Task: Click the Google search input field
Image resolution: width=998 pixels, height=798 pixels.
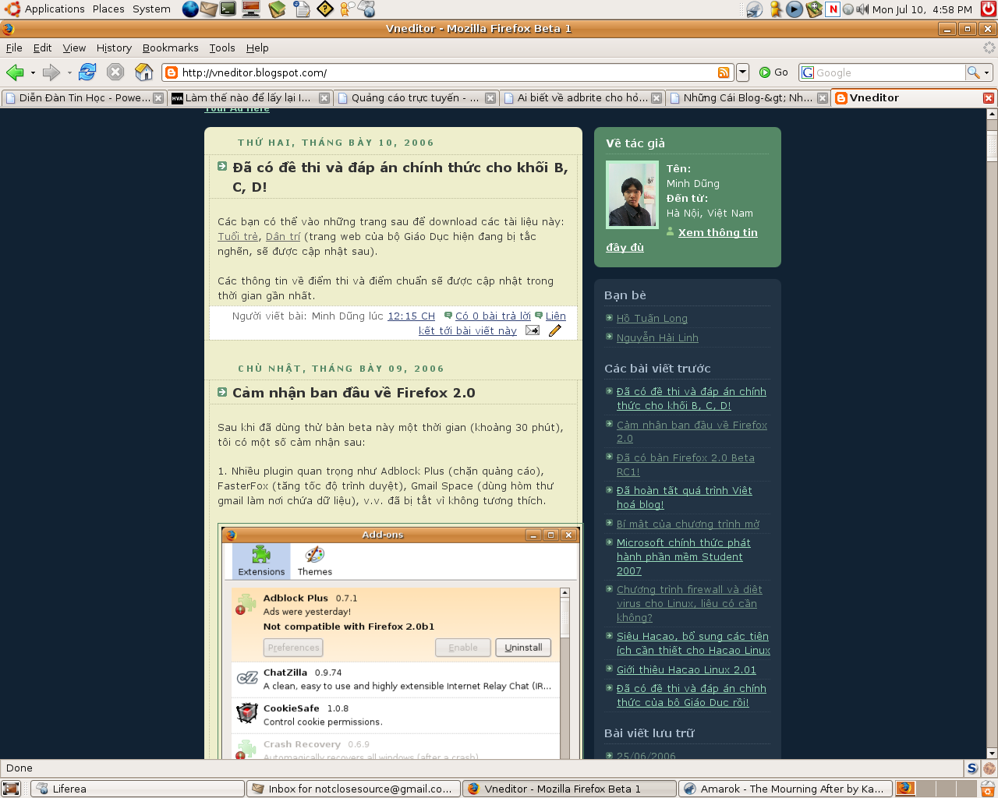Action: click(889, 72)
